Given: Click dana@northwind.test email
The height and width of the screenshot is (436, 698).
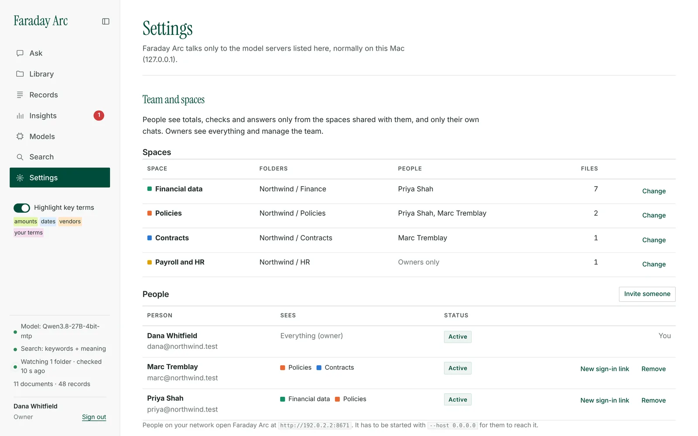Looking at the screenshot, I should (182, 347).
